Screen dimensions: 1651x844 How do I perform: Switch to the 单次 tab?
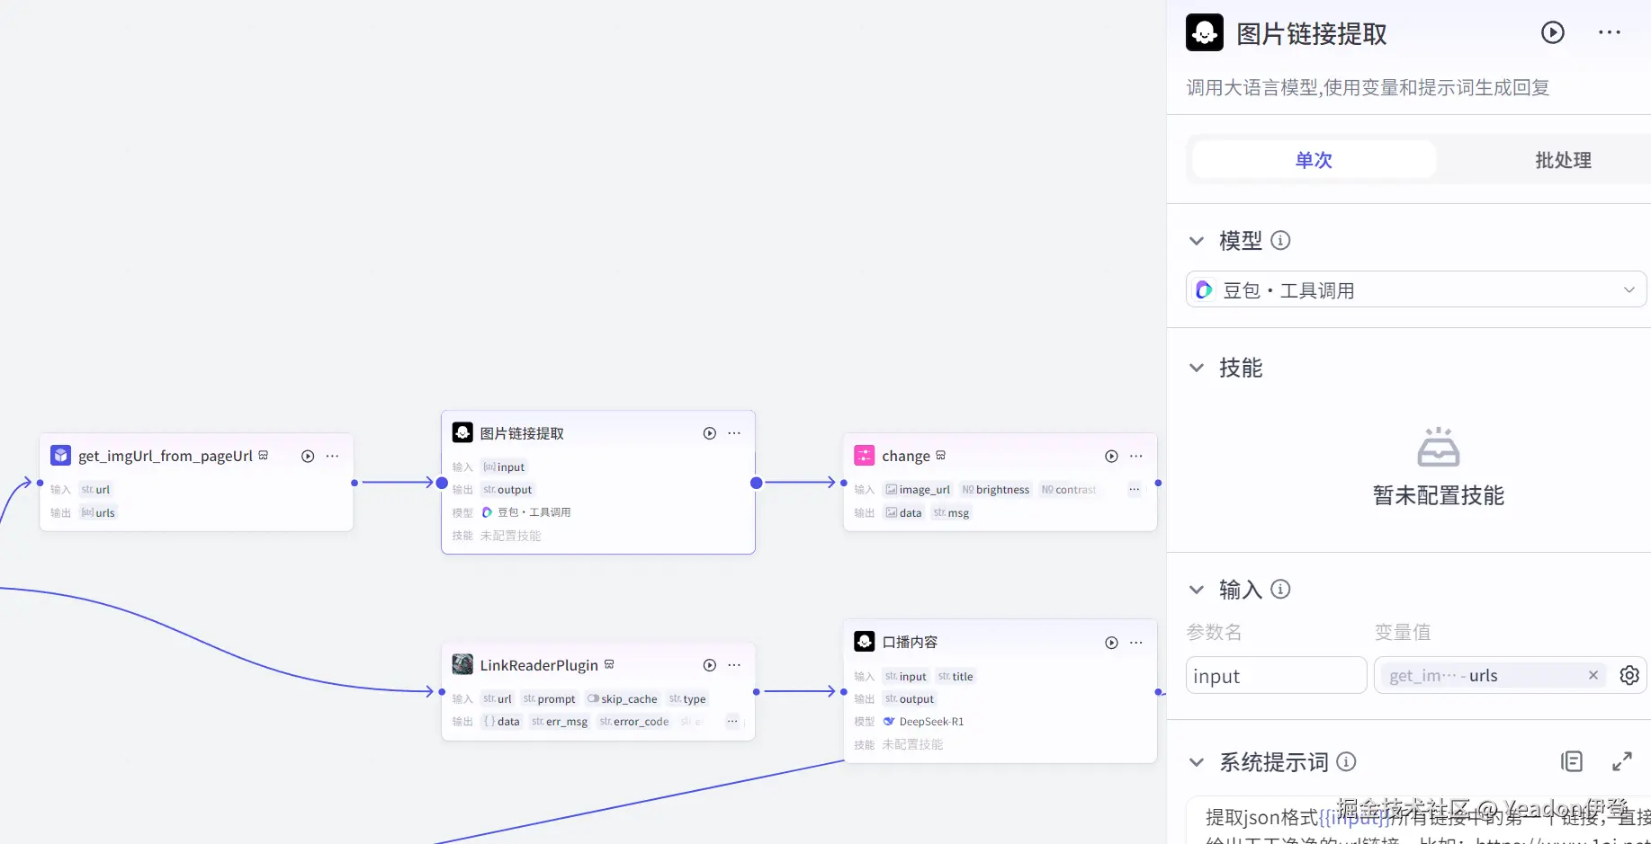1314,160
